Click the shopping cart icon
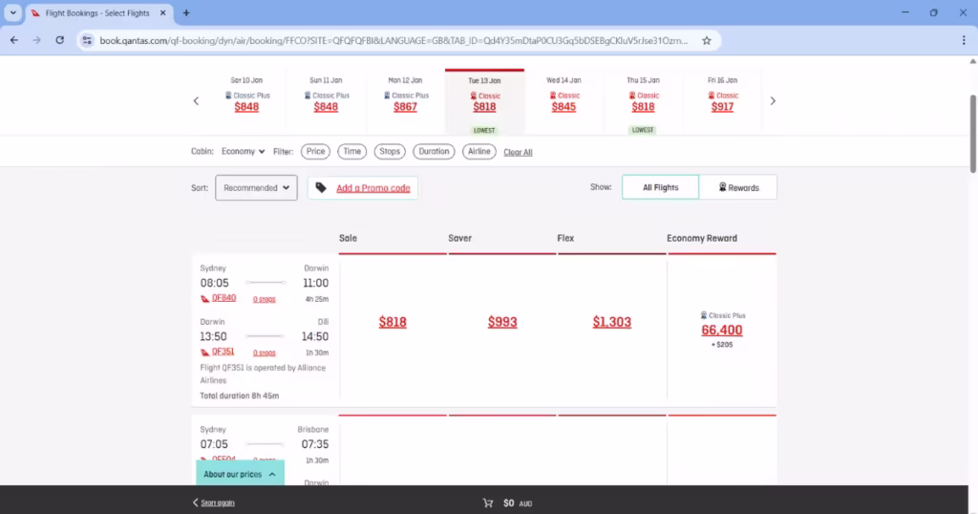The image size is (978, 514). click(x=488, y=503)
